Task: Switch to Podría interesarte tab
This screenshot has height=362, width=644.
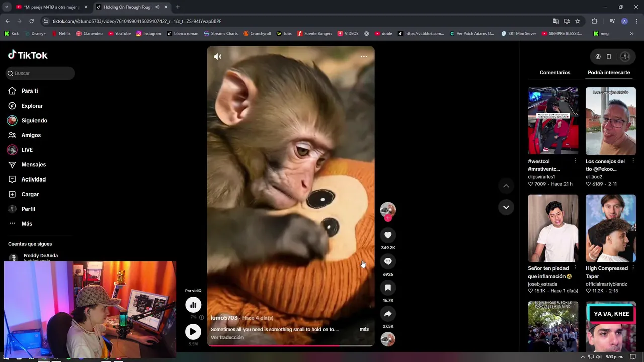Action: [x=609, y=73]
